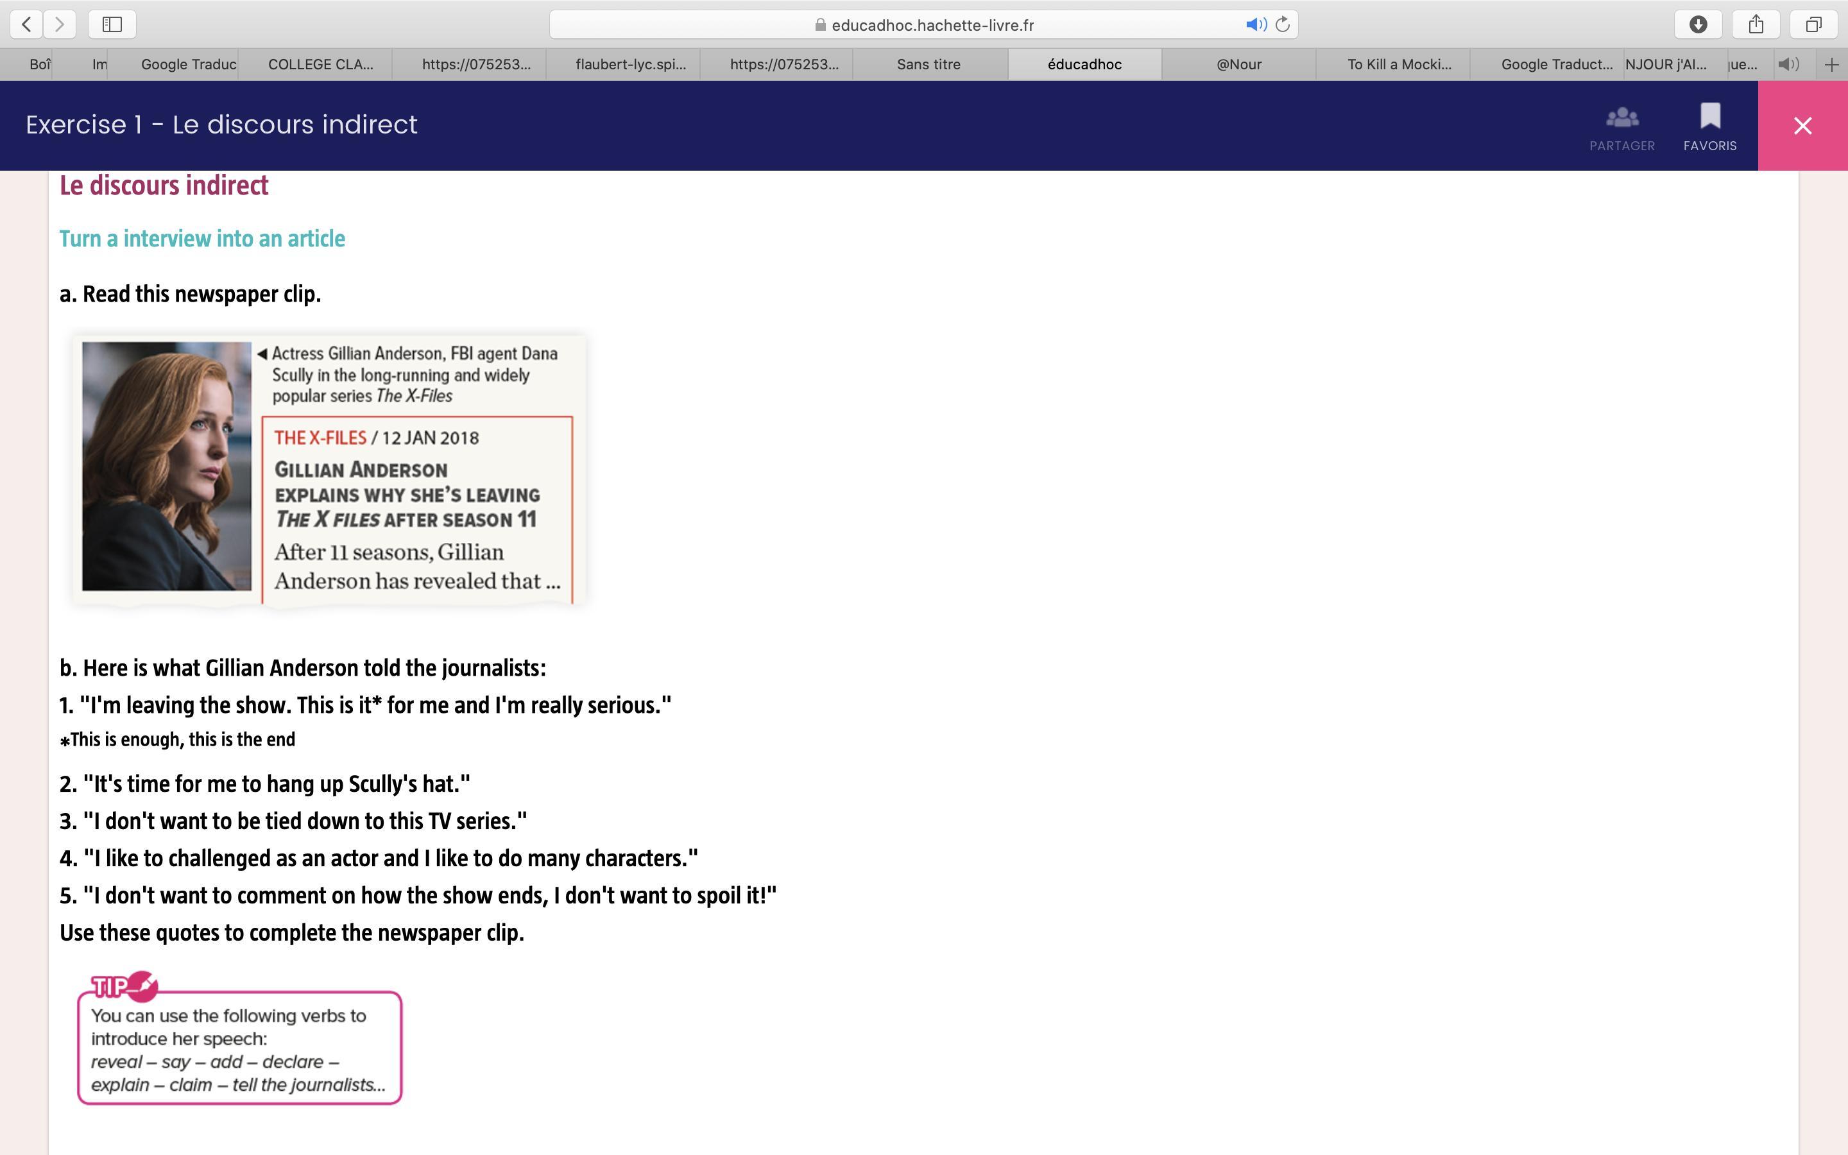Screen dimensions: 1848x1155
Task: Click the educadhoc.hachette-livre.fr address bar
Action: [932, 25]
